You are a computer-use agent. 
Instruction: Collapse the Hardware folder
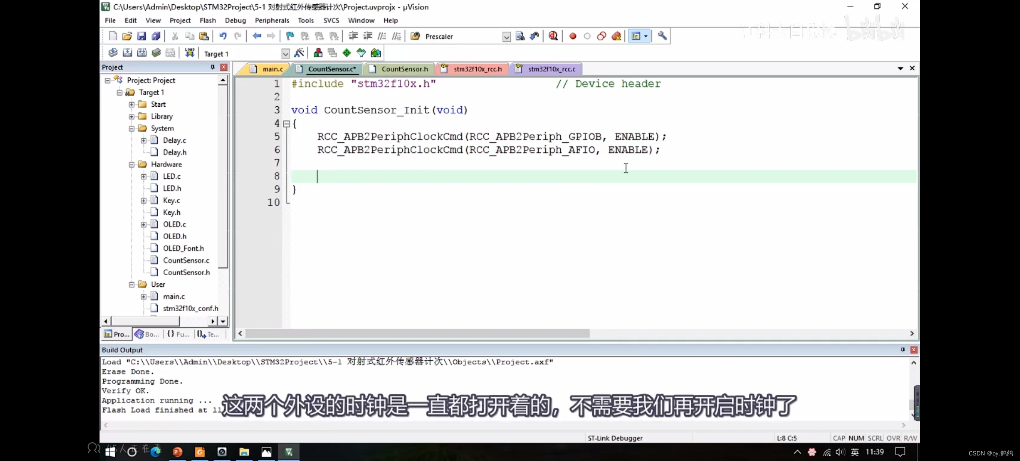click(x=132, y=164)
